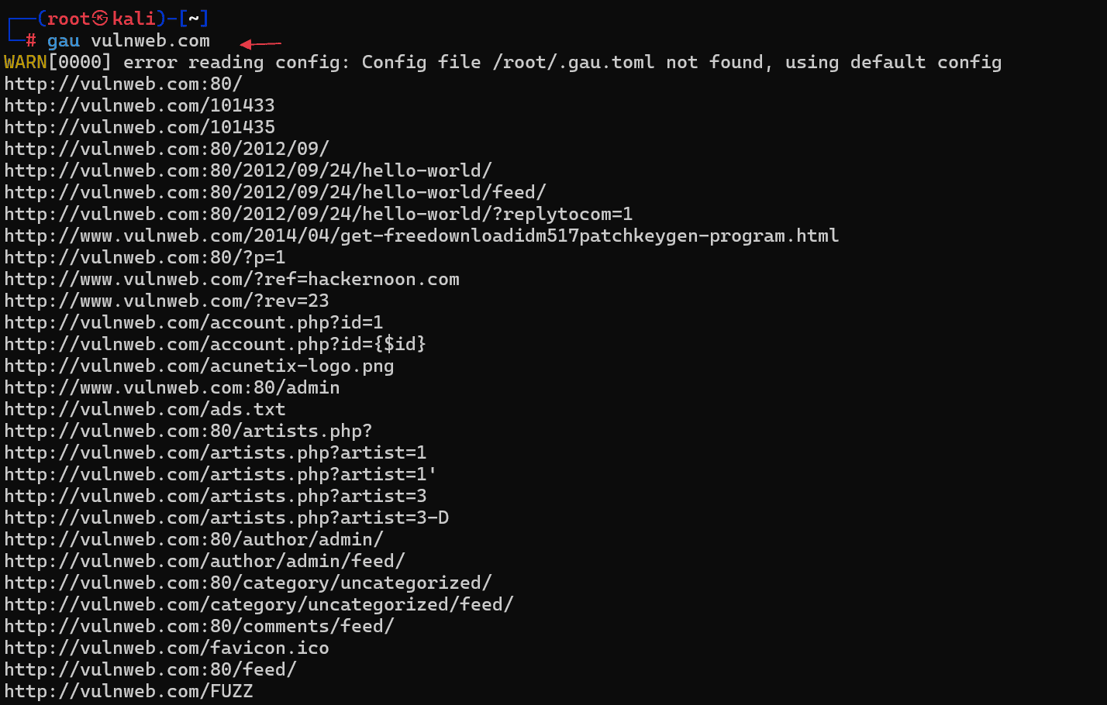Image resolution: width=1107 pixels, height=705 pixels.
Task: Open the ads.txt URL
Action: [145, 409]
